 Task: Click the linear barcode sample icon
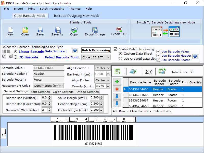click(7, 51)
